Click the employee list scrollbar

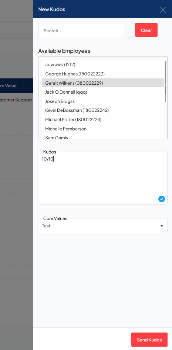pyautogui.click(x=166, y=81)
